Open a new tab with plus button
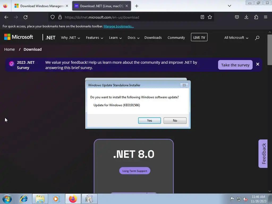 coord(137,6)
